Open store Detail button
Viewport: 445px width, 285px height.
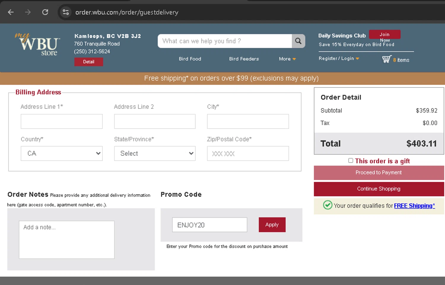(x=89, y=62)
